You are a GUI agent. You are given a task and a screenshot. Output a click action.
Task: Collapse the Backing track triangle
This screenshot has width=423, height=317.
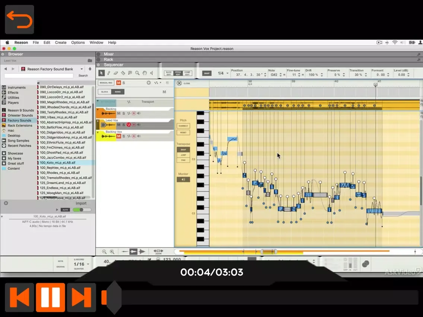[98, 109]
